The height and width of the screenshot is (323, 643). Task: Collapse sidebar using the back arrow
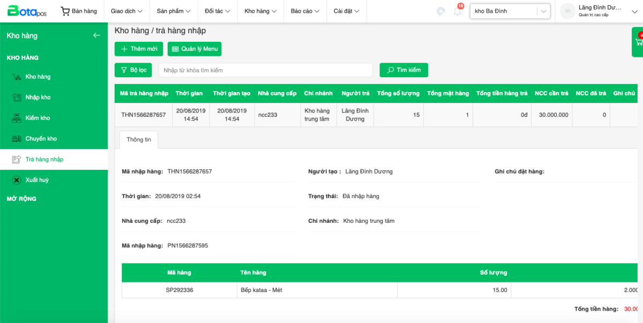(x=96, y=35)
